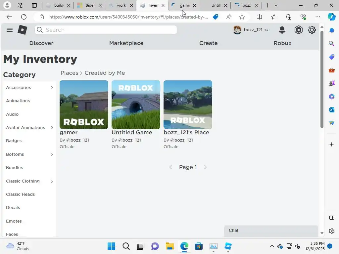The height and width of the screenshot is (254, 339).
Task: Open the Robux balance icon
Action: (298, 30)
